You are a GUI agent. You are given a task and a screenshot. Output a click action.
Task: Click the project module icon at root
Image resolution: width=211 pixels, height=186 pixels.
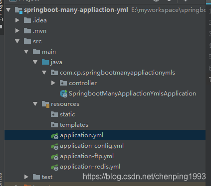pos(18,10)
